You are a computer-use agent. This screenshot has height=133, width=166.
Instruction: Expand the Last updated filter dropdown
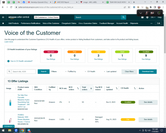tap(110, 71)
